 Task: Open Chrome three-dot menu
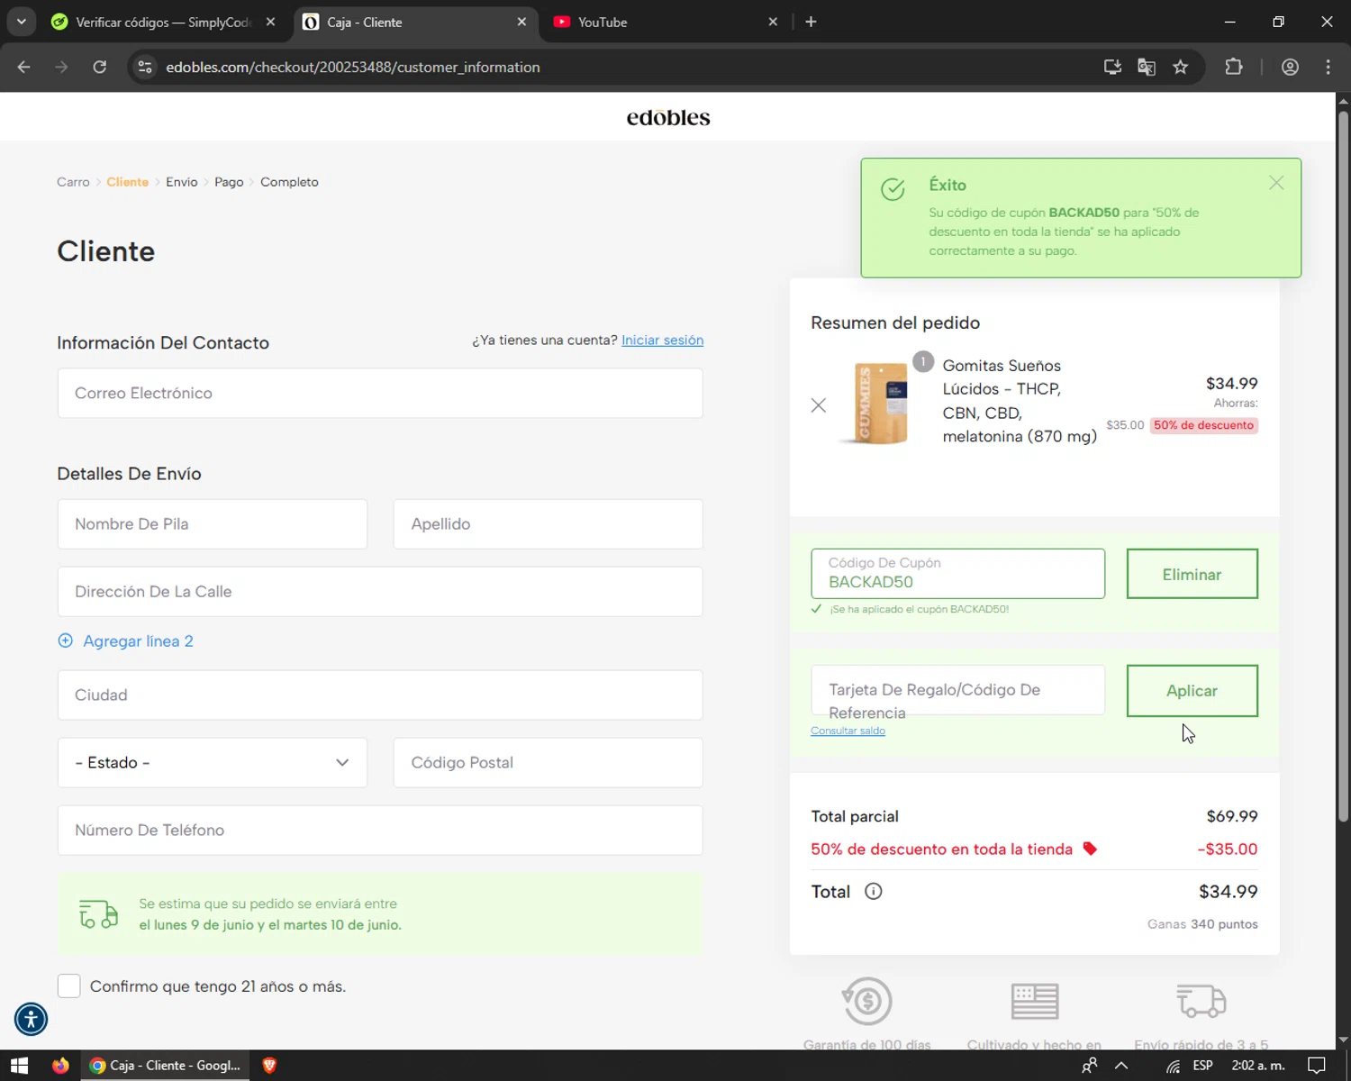point(1328,67)
